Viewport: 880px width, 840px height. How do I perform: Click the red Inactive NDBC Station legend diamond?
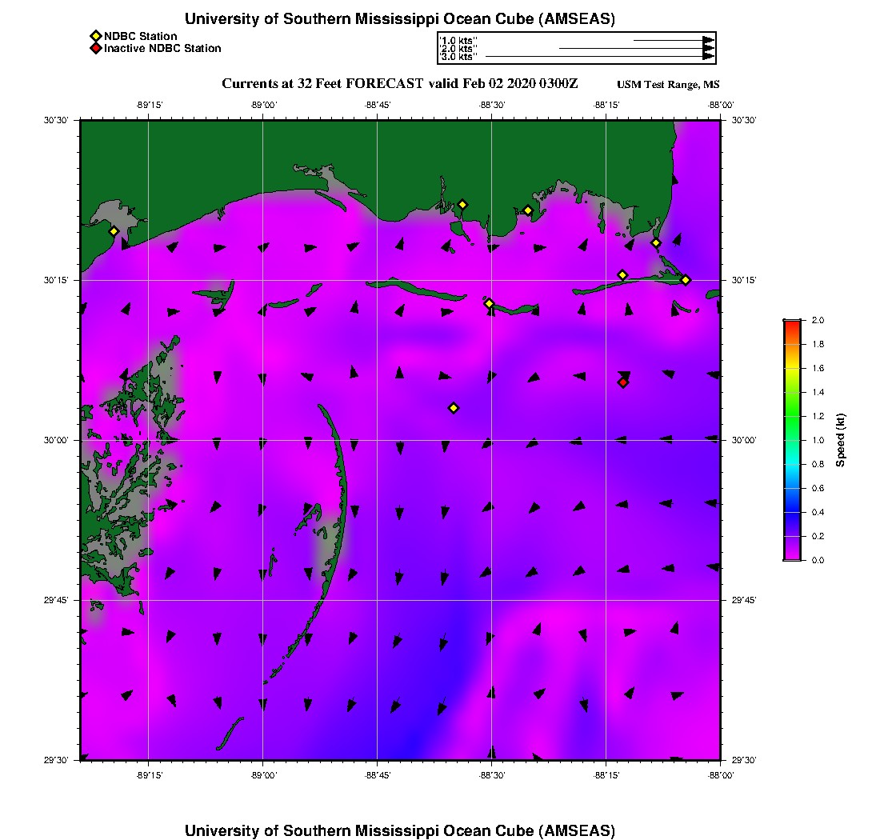tap(96, 48)
